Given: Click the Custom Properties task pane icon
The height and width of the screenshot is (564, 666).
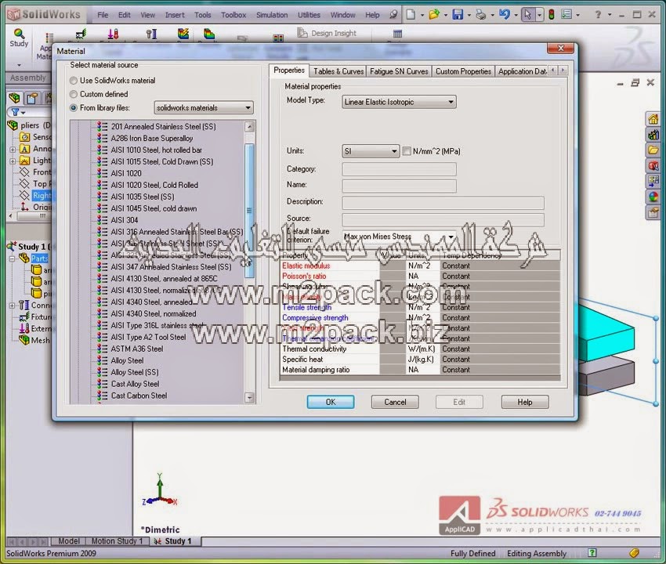Looking at the screenshot, I should coord(653,212).
